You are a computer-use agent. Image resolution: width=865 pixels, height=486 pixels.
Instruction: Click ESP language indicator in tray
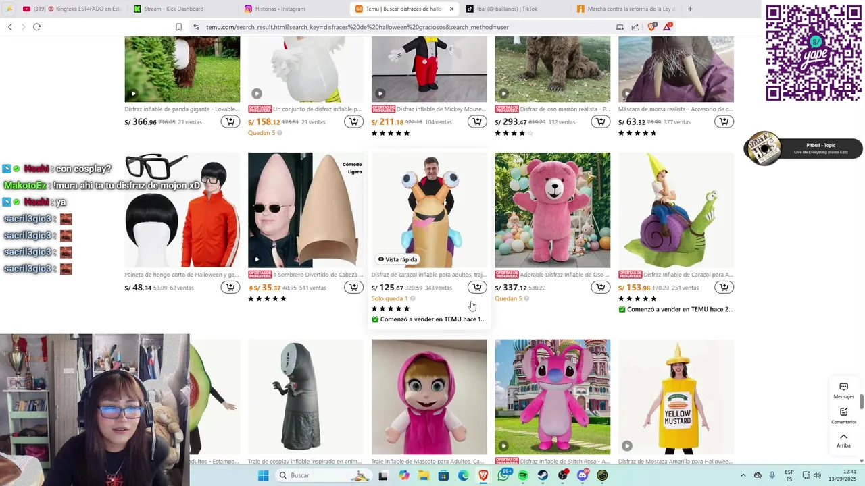tap(789, 475)
